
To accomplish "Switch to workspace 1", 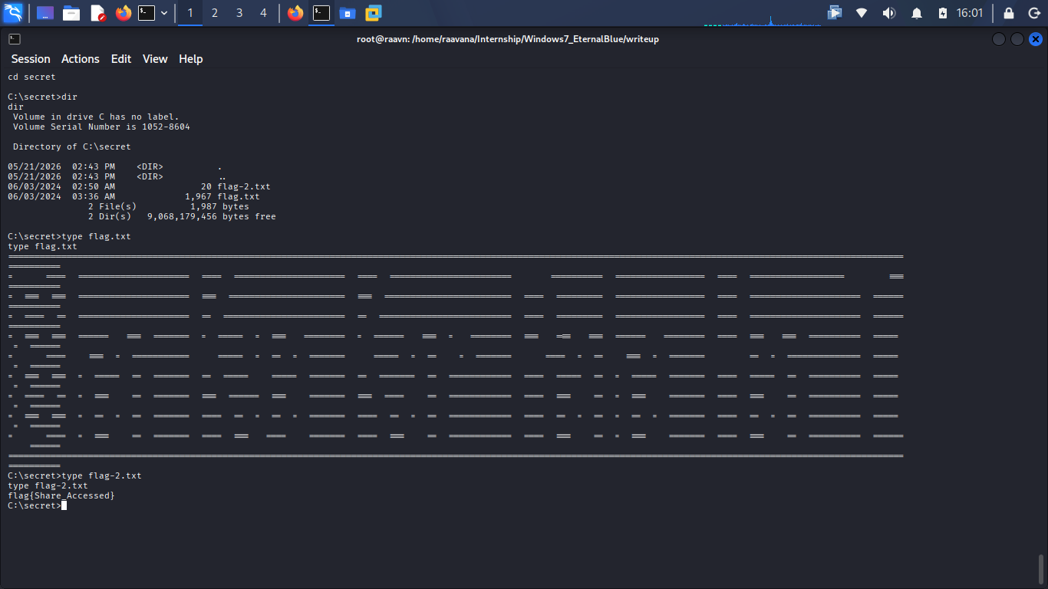I will (190, 13).
